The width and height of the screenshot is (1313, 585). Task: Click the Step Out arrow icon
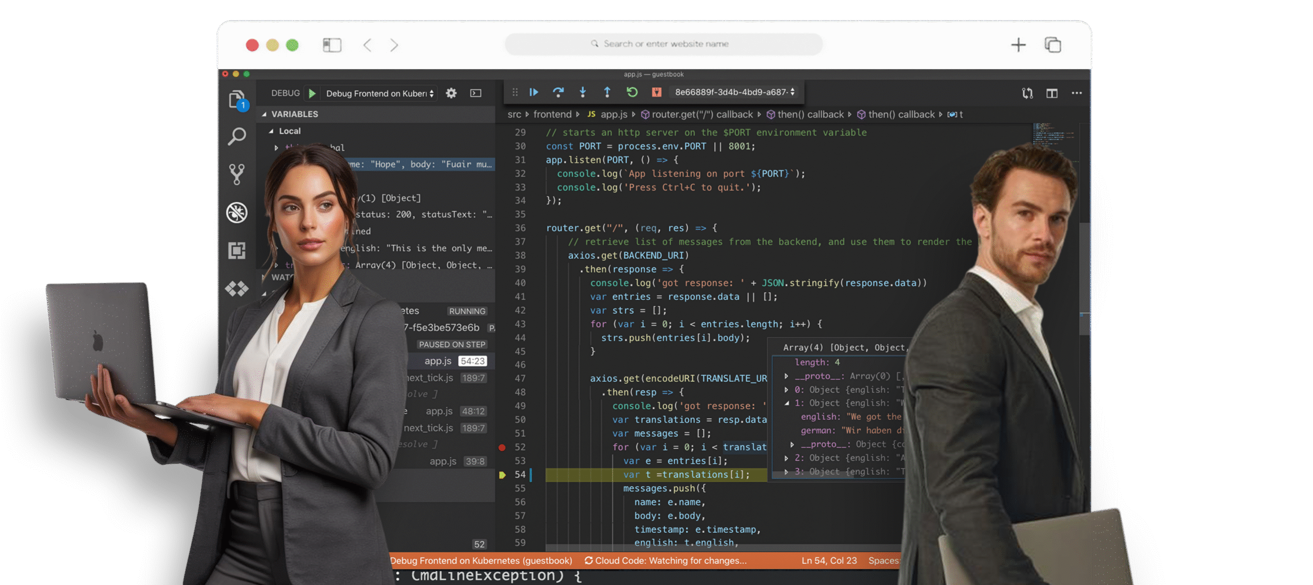click(607, 92)
